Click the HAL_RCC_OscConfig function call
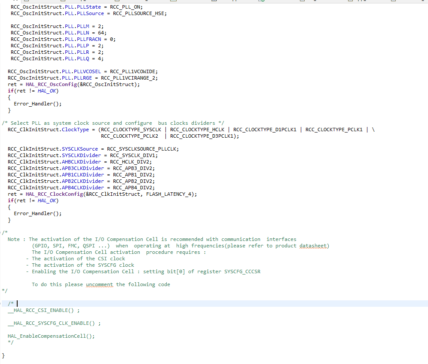The height and width of the screenshot is (364, 428). click(x=51, y=84)
